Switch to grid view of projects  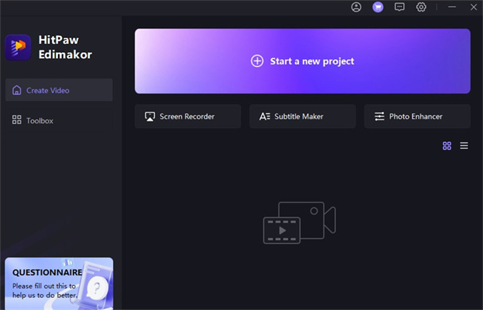pyautogui.click(x=447, y=145)
